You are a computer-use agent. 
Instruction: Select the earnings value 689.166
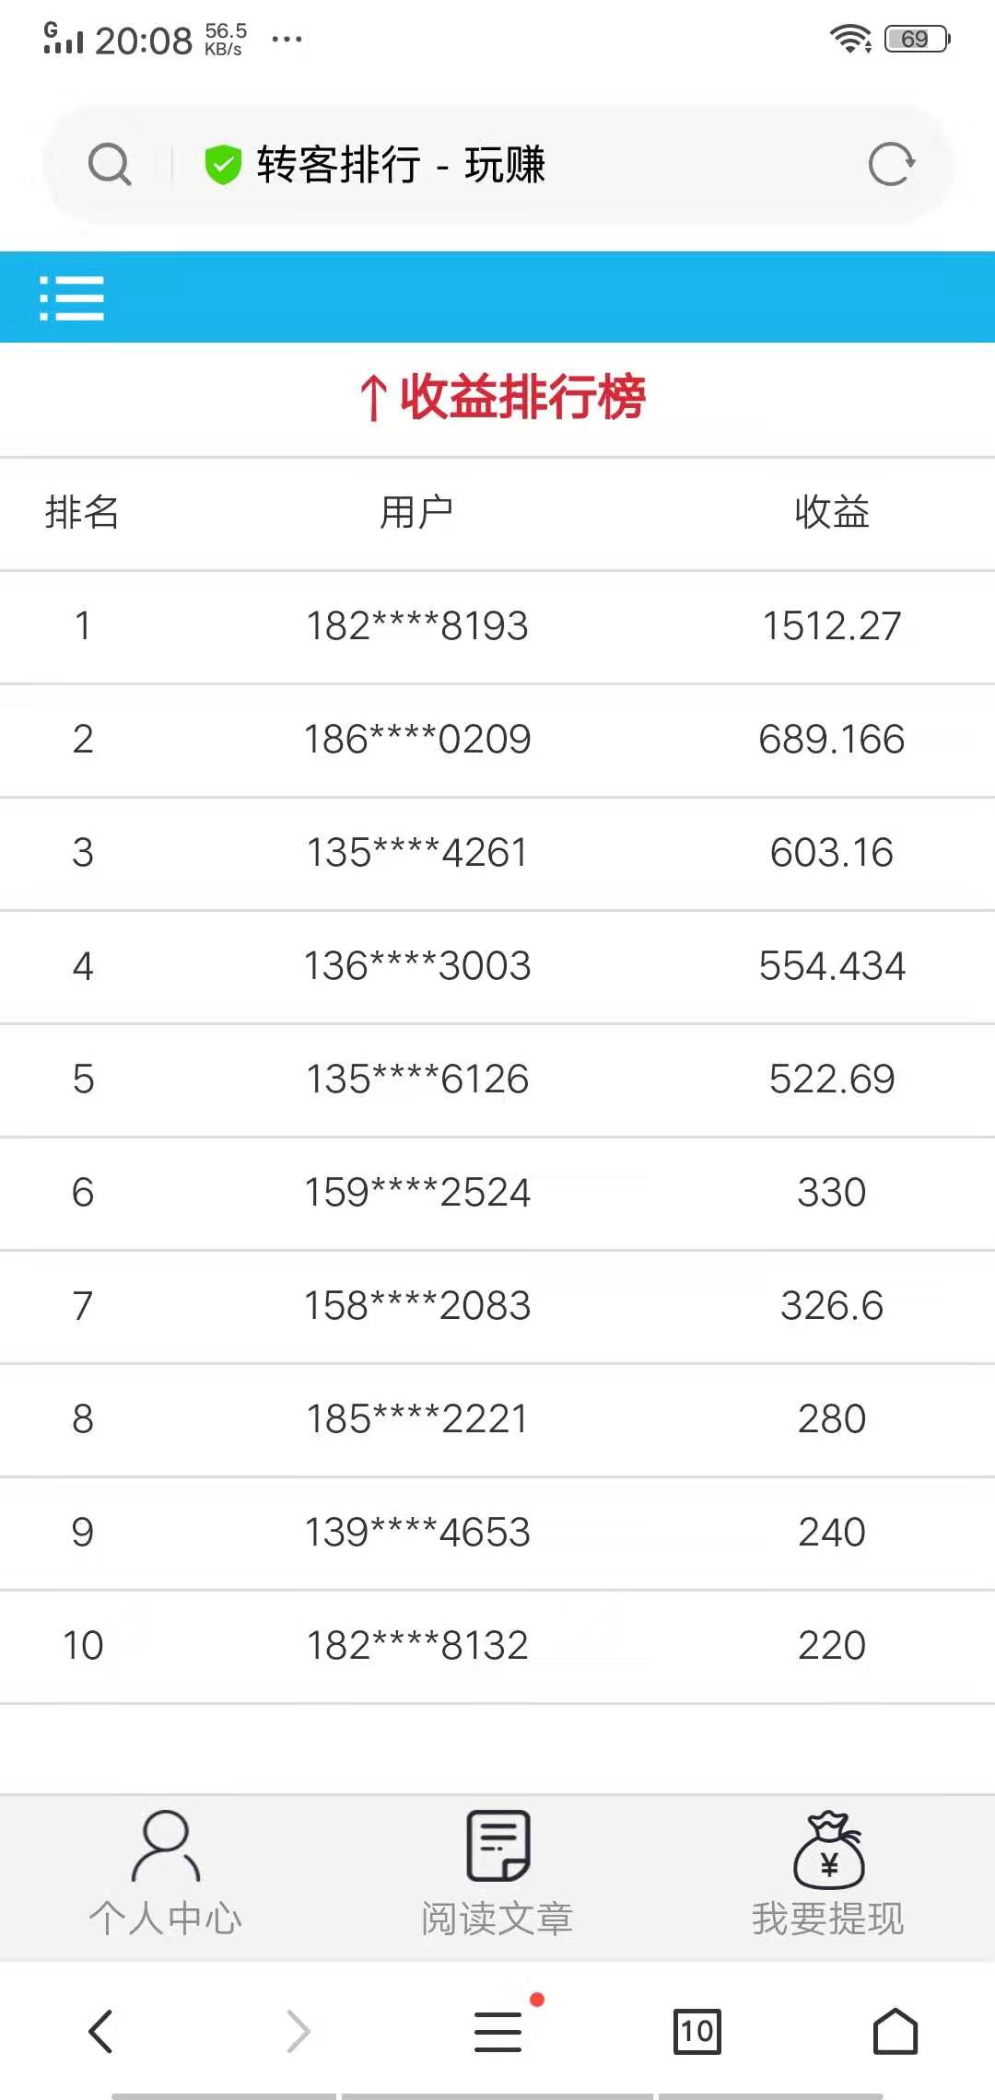[832, 740]
